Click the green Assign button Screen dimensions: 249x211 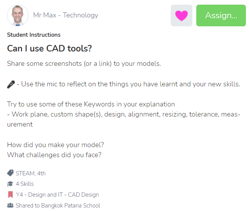click(221, 15)
